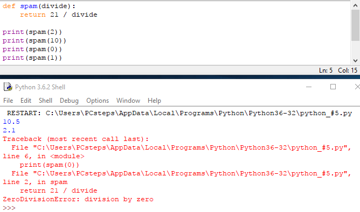Minimize the Python 3.6.2 Shell window
Image resolution: width=360 pixels, height=212 pixels.
[309, 87]
